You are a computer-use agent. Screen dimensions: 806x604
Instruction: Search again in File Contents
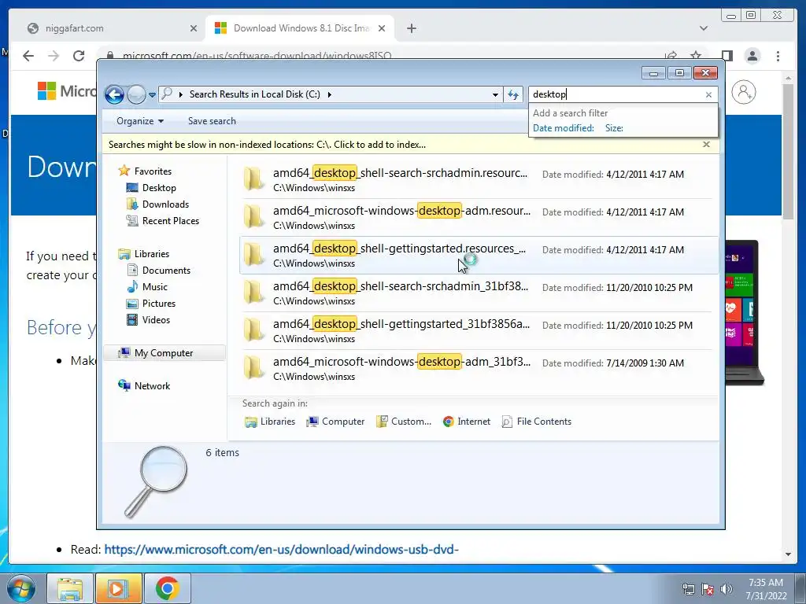(x=536, y=422)
